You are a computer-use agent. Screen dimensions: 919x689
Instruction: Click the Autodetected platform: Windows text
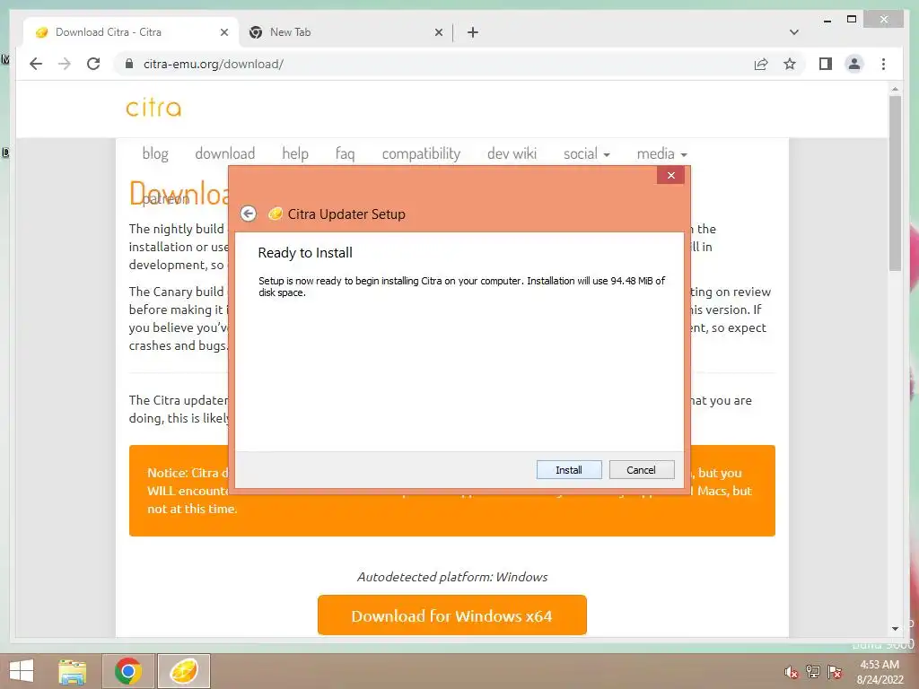click(x=452, y=577)
